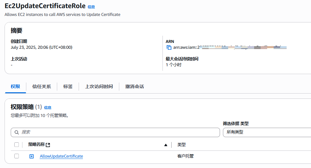Open the AllowUpdateCertificate policy link
This screenshot has height=168, width=311.
61,156
